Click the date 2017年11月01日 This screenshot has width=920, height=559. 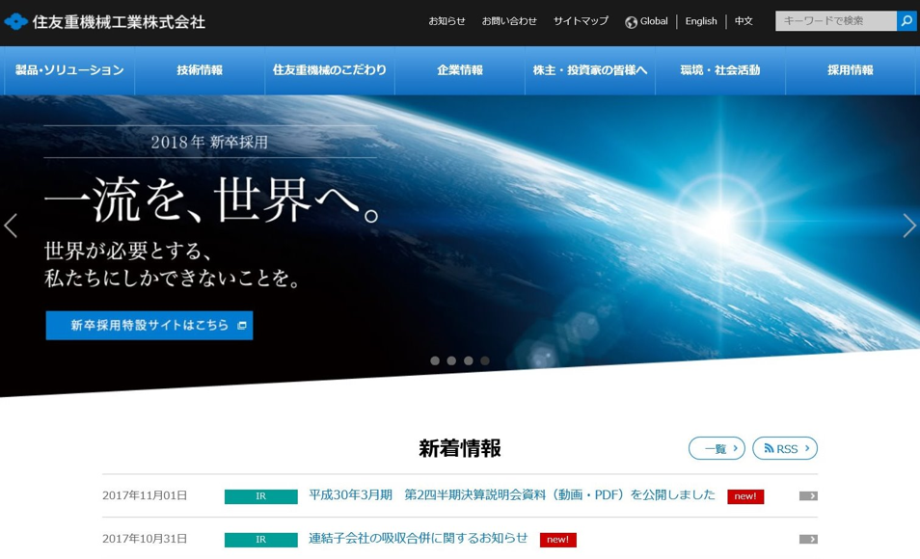coord(145,495)
